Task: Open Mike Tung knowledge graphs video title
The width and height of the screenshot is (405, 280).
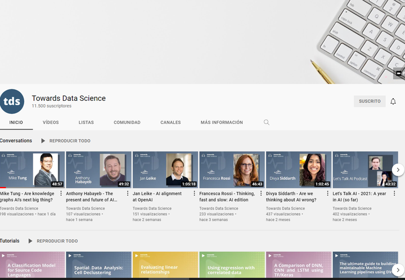Action: click(x=27, y=197)
